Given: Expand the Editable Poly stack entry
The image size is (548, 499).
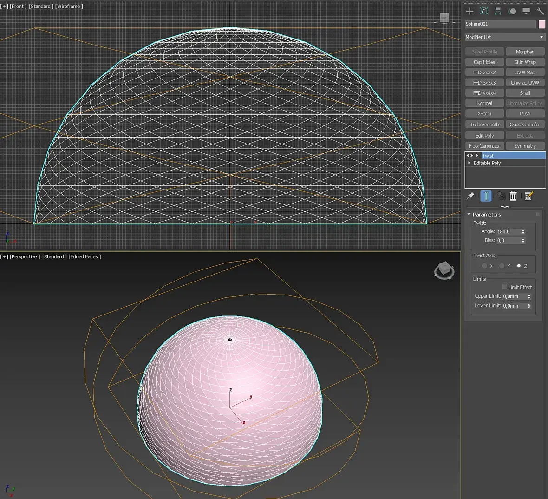Looking at the screenshot, I should (469, 163).
